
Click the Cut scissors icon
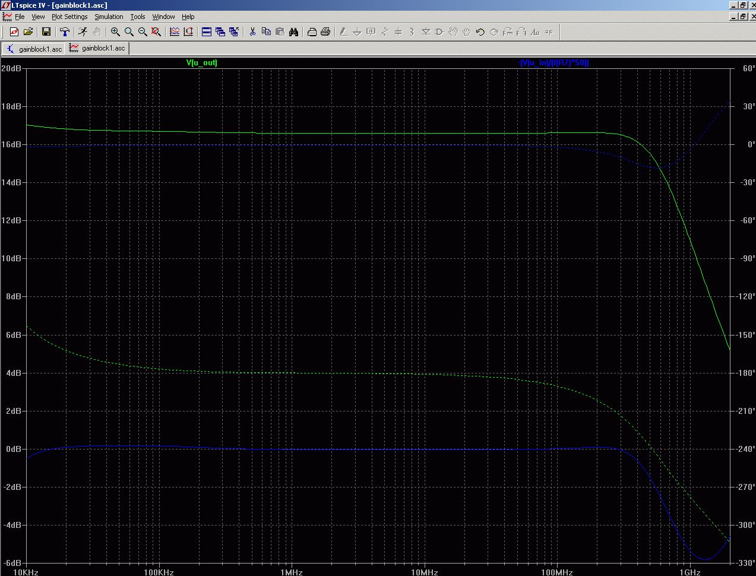click(x=252, y=31)
